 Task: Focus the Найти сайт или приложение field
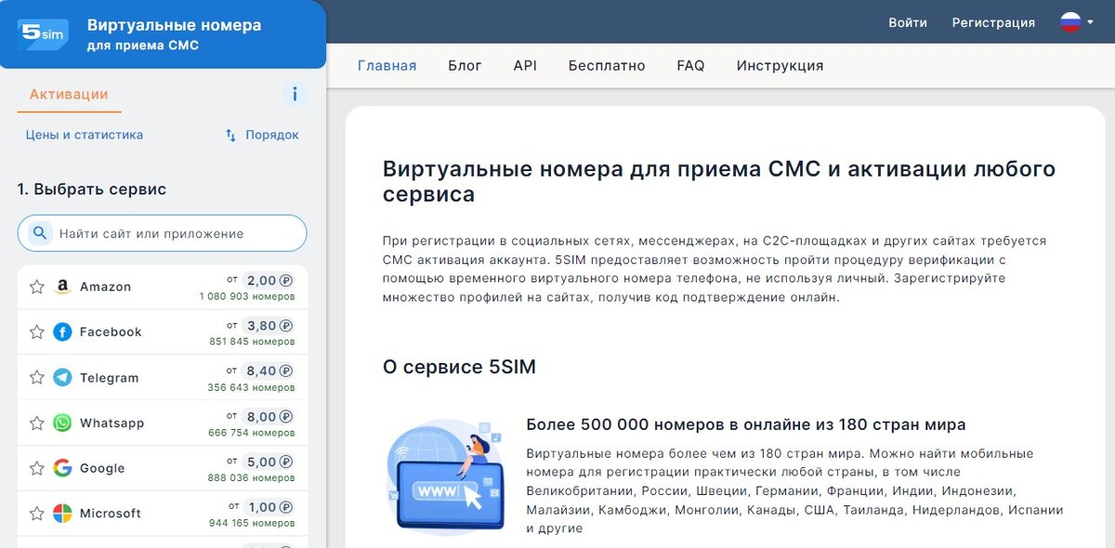pyautogui.click(x=162, y=233)
